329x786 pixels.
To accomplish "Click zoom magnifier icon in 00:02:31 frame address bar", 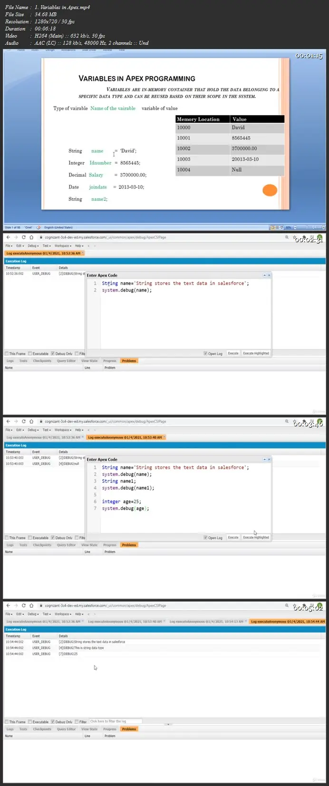I will (287, 237).
